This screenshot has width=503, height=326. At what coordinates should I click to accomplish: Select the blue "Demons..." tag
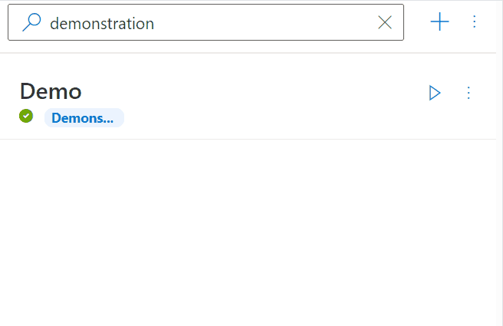point(84,118)
